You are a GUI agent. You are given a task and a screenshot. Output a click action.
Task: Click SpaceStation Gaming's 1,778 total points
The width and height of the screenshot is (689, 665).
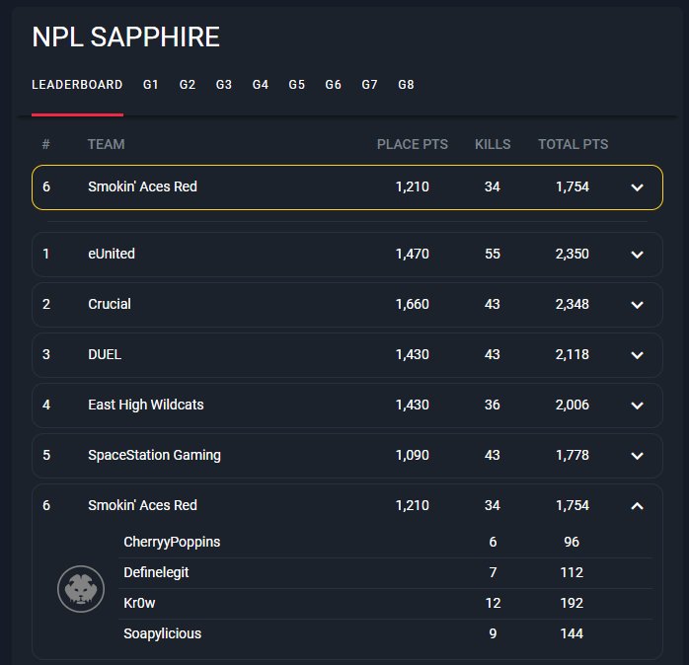(573, 455)
